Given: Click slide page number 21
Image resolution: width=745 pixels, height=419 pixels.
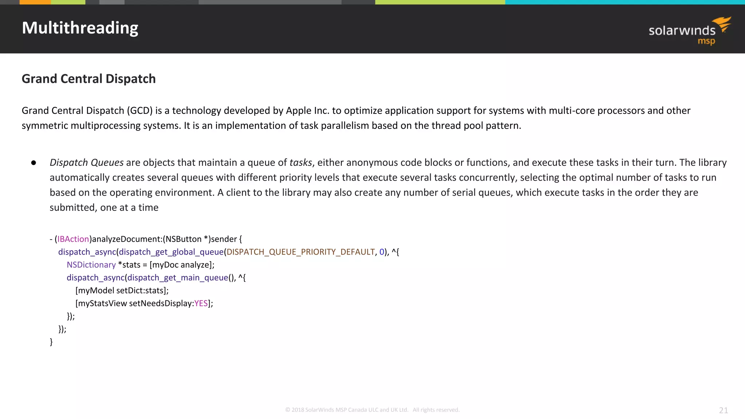Looking at the screenshot, I should [724, 410].
